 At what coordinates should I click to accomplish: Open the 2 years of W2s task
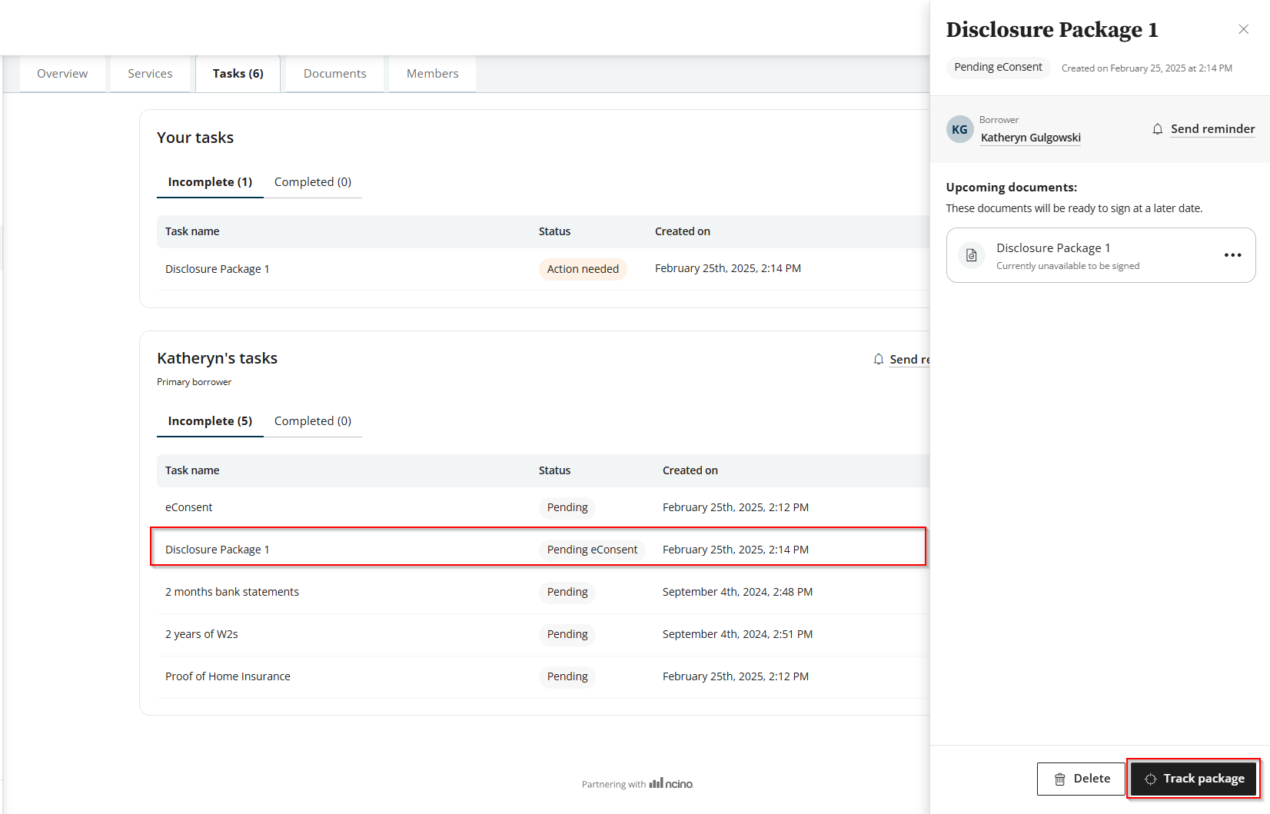tap(543, 634)
